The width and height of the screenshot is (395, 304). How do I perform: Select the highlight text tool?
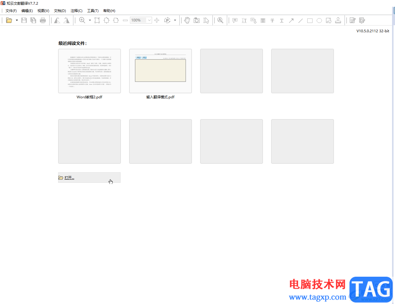pyautogui.click(x=263, y=20)
